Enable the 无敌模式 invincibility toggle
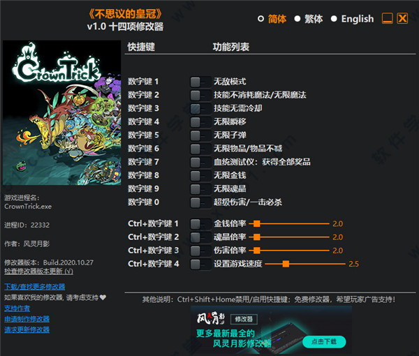 click(x=200, y=82)
